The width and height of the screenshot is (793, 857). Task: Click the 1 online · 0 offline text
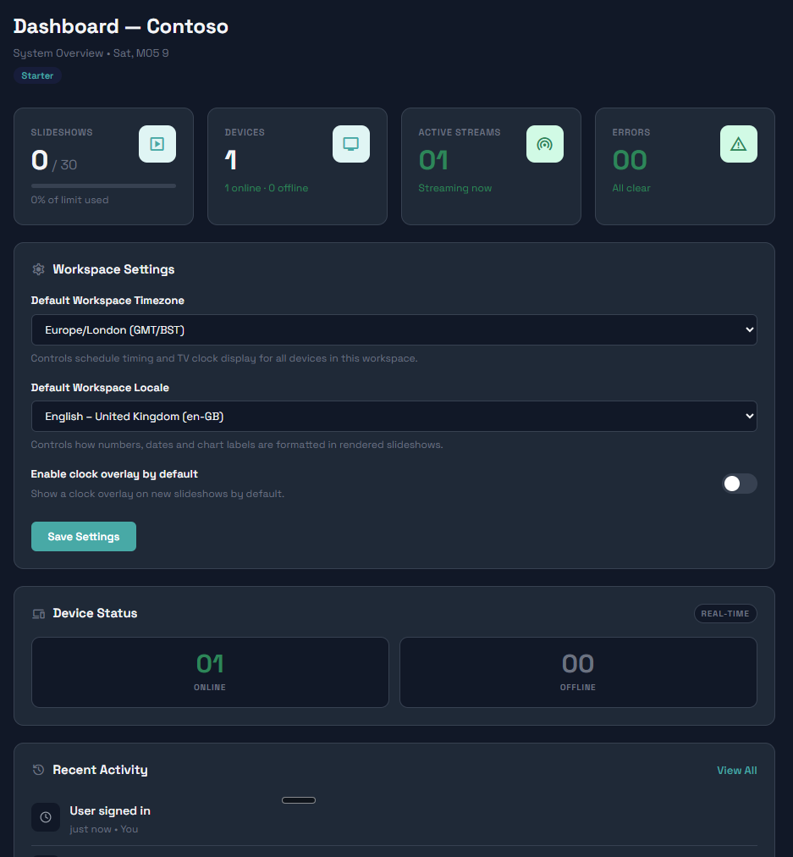click(x=267, y=188)
